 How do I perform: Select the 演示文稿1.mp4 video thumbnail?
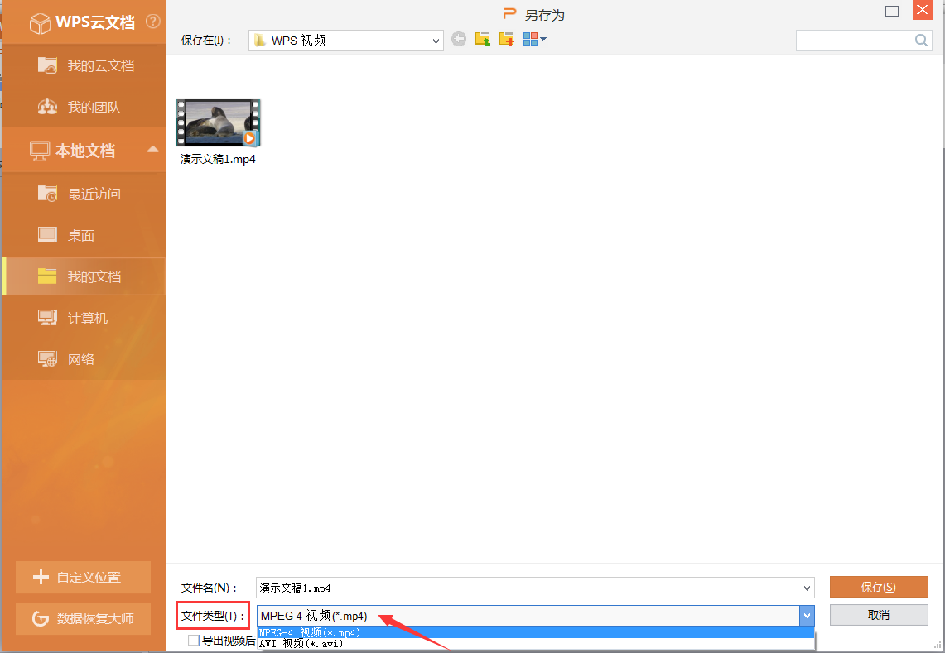218,122
